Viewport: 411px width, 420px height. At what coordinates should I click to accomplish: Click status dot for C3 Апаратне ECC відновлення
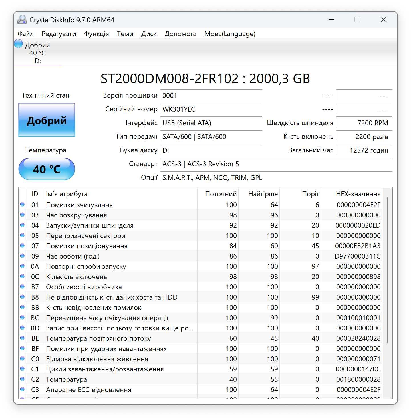[22, 389]
